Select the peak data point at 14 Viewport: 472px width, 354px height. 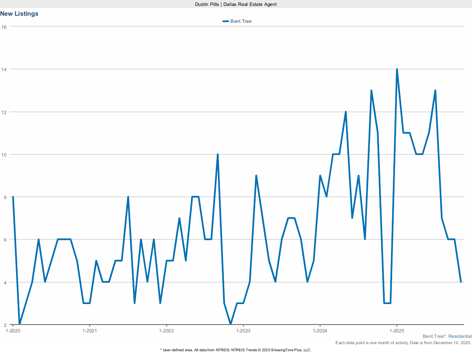396,69
